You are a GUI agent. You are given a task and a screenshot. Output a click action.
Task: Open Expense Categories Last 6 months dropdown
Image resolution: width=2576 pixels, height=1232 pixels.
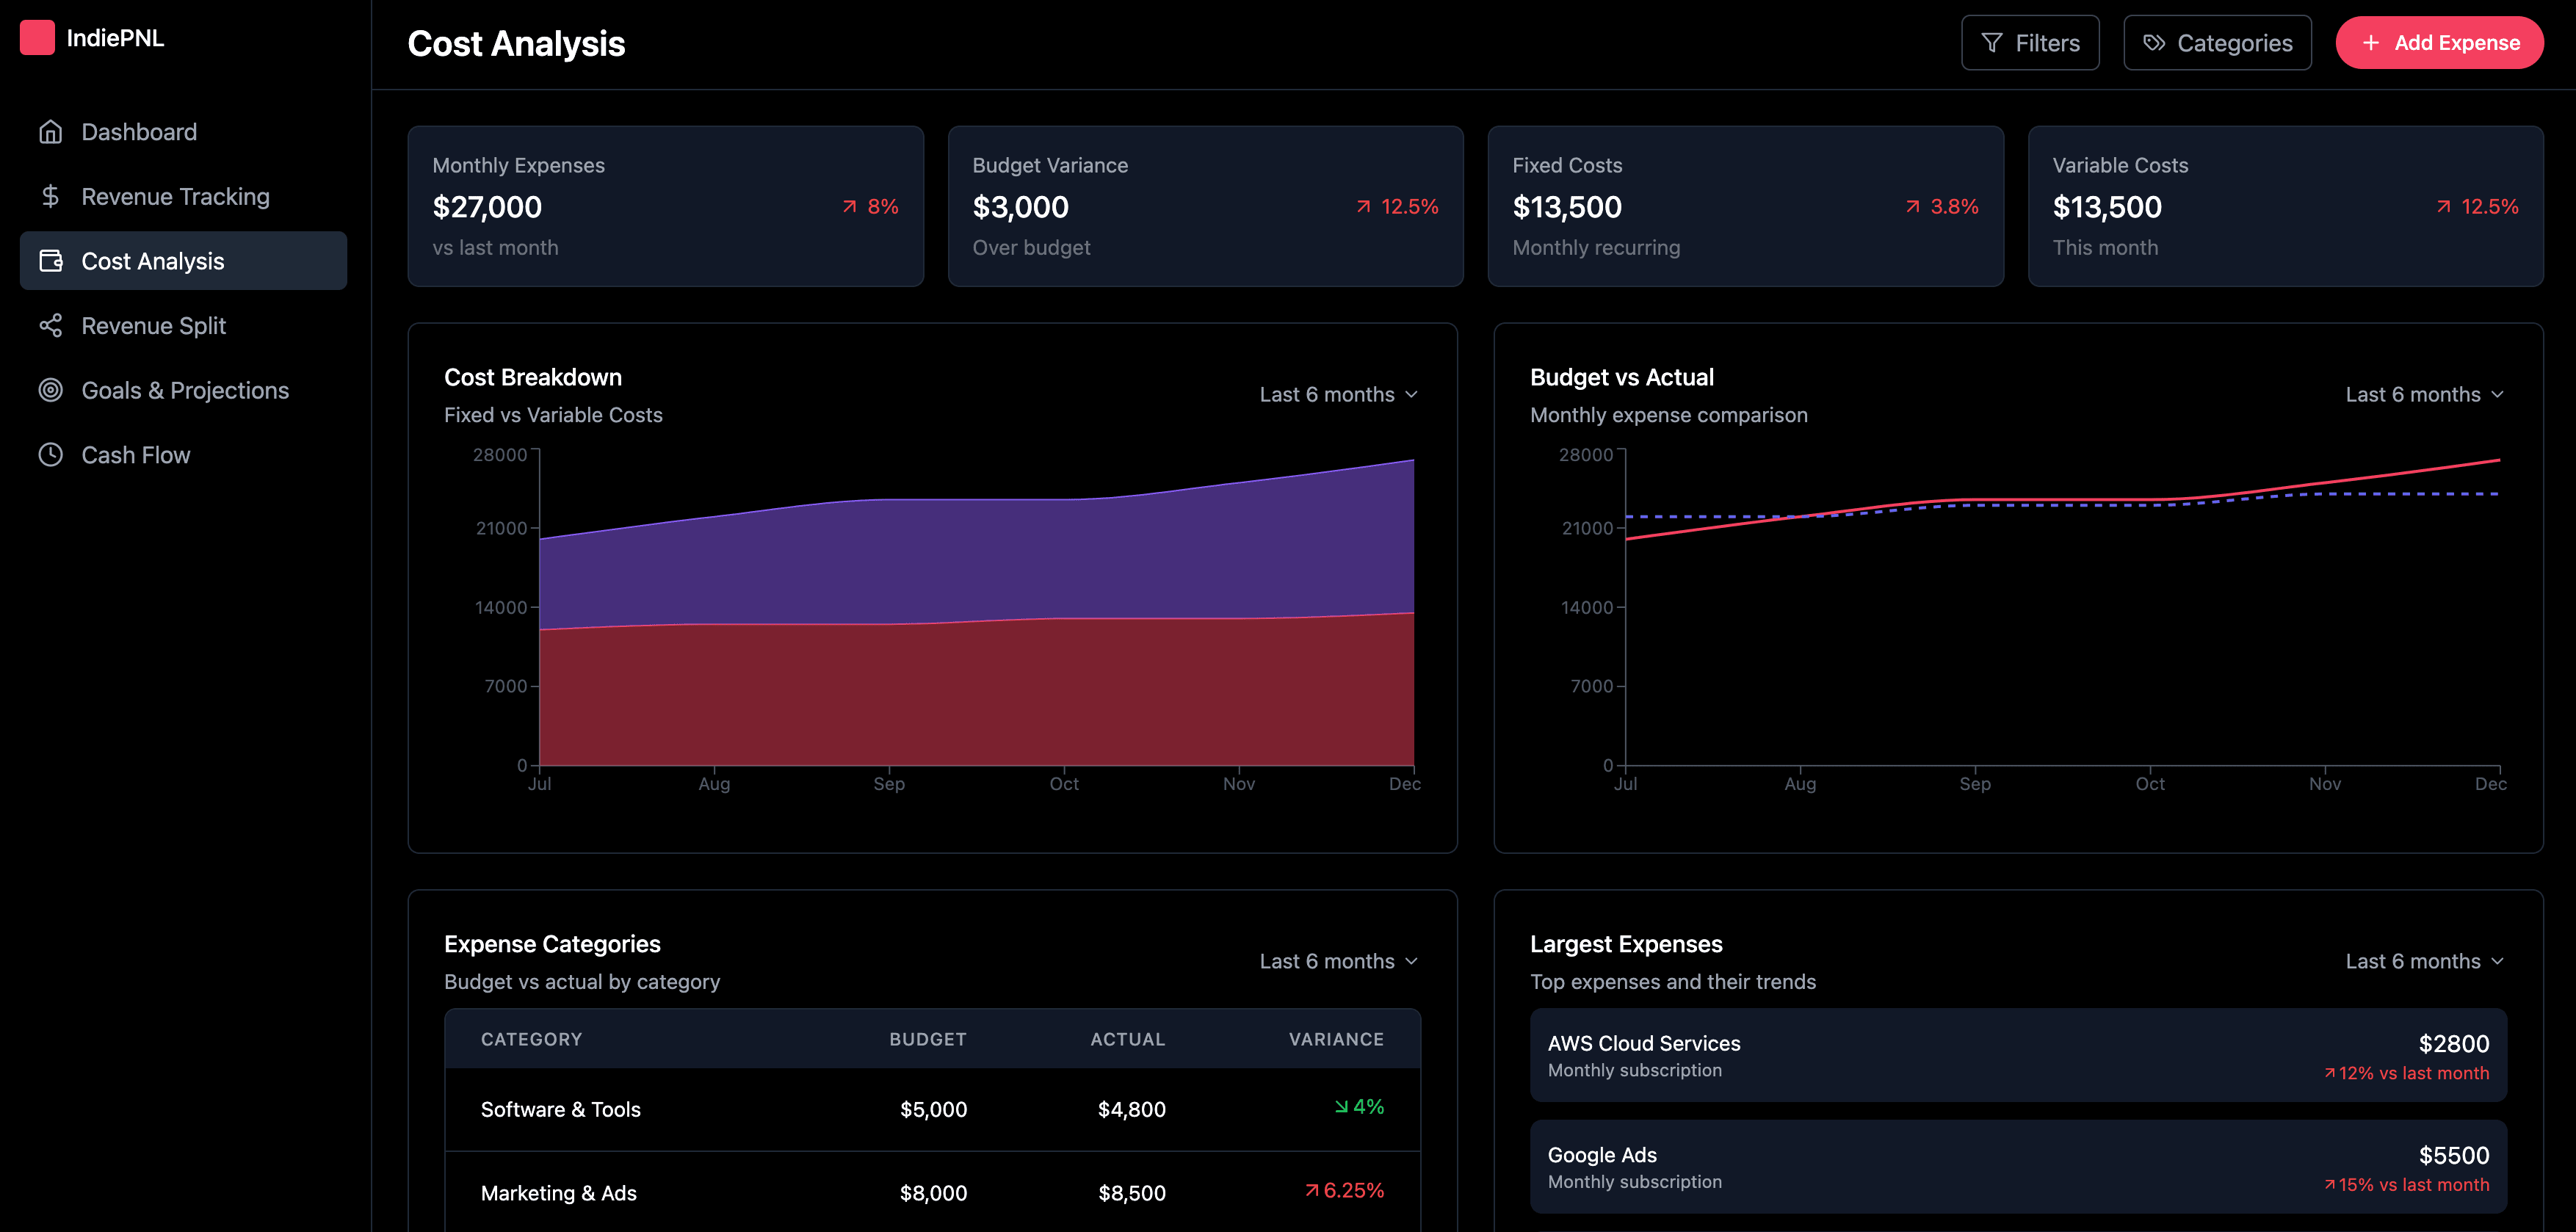[x=1338, y=962]
